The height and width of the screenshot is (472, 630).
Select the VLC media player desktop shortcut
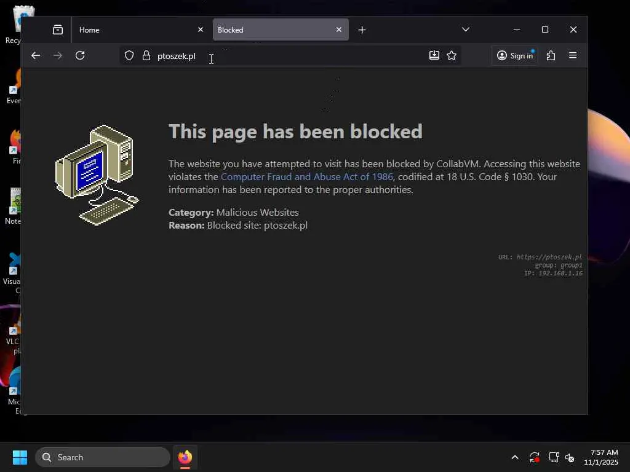click(x=14, y=336)
